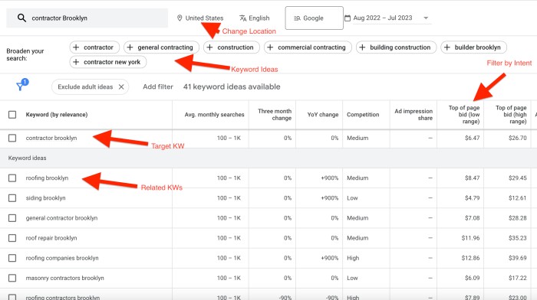The height and width of the screenshot is (300, 537).
Task: Sort by Top of page bid low range
Action: click(464, 115)
